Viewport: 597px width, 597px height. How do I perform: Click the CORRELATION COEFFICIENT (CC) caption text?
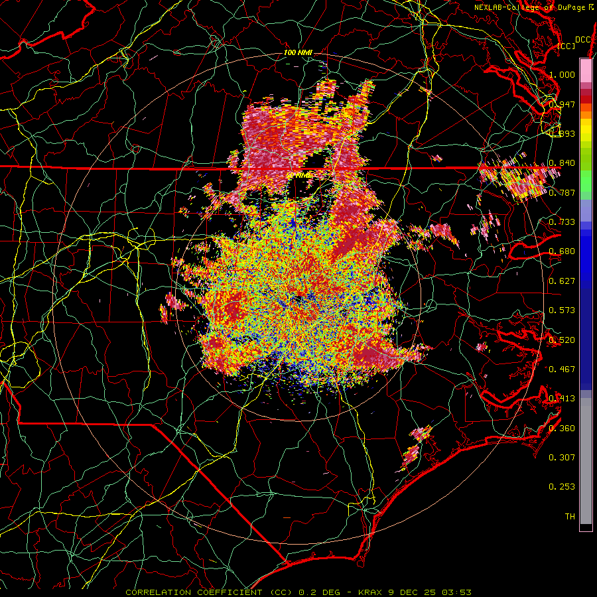tap(208, 592)
